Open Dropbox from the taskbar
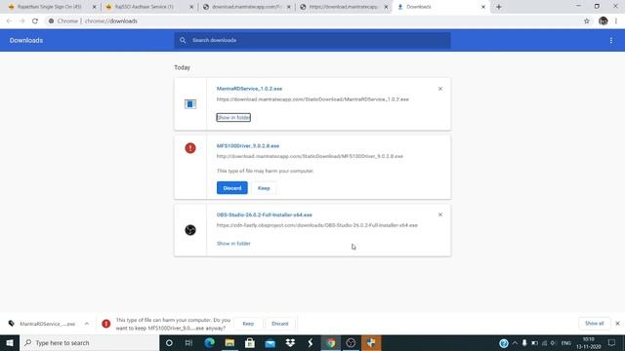 pyautogui.click(x=290, y=342)
